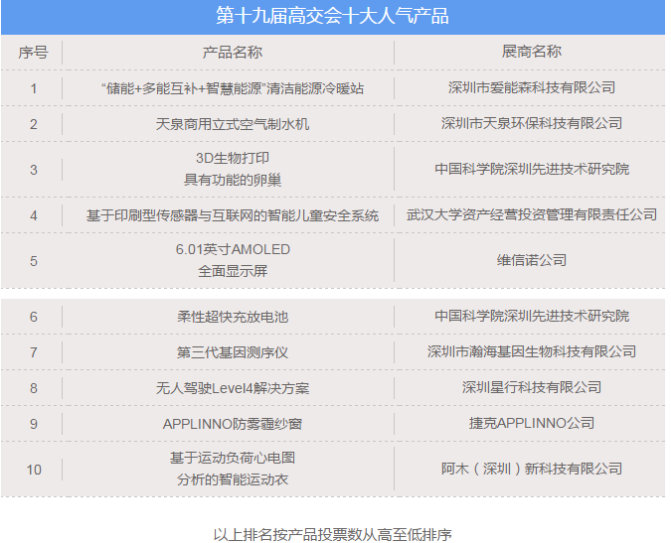This screenshot has height=543, width=671.
Task: Click exhibitor 武汉大学资产经营投资管理有限责任公司
Action: [x=532, y=214]
